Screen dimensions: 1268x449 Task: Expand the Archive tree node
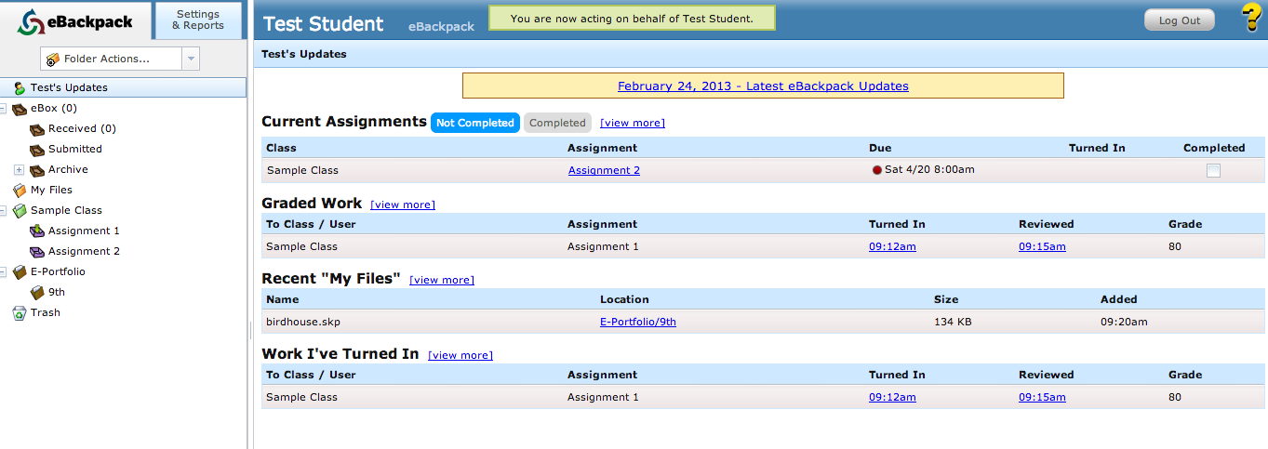point(19,170)
